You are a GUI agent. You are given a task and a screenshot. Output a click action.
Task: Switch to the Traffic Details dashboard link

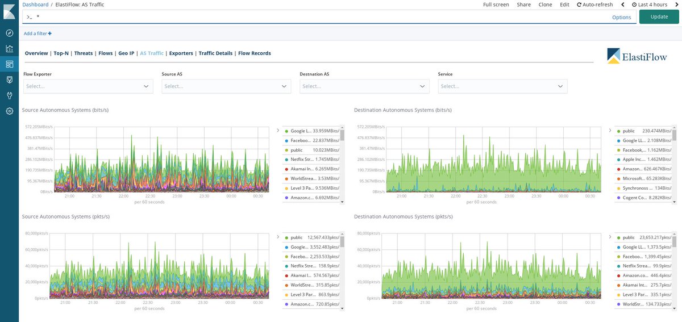point(215,53)
